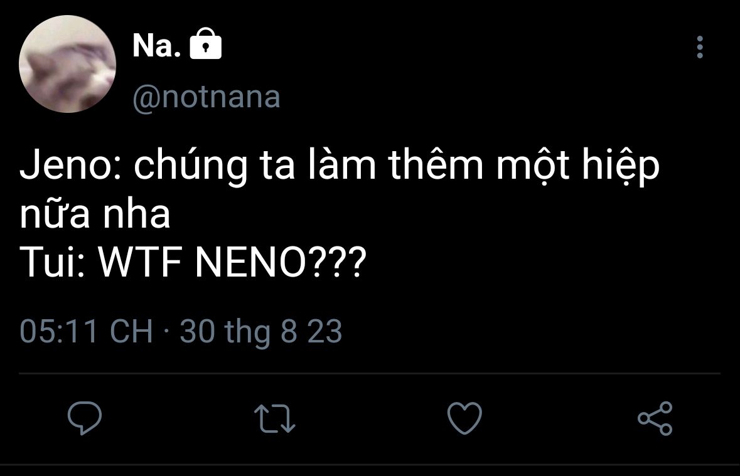
Task: Open the three-dot more options menu
Action: [700, 48]
